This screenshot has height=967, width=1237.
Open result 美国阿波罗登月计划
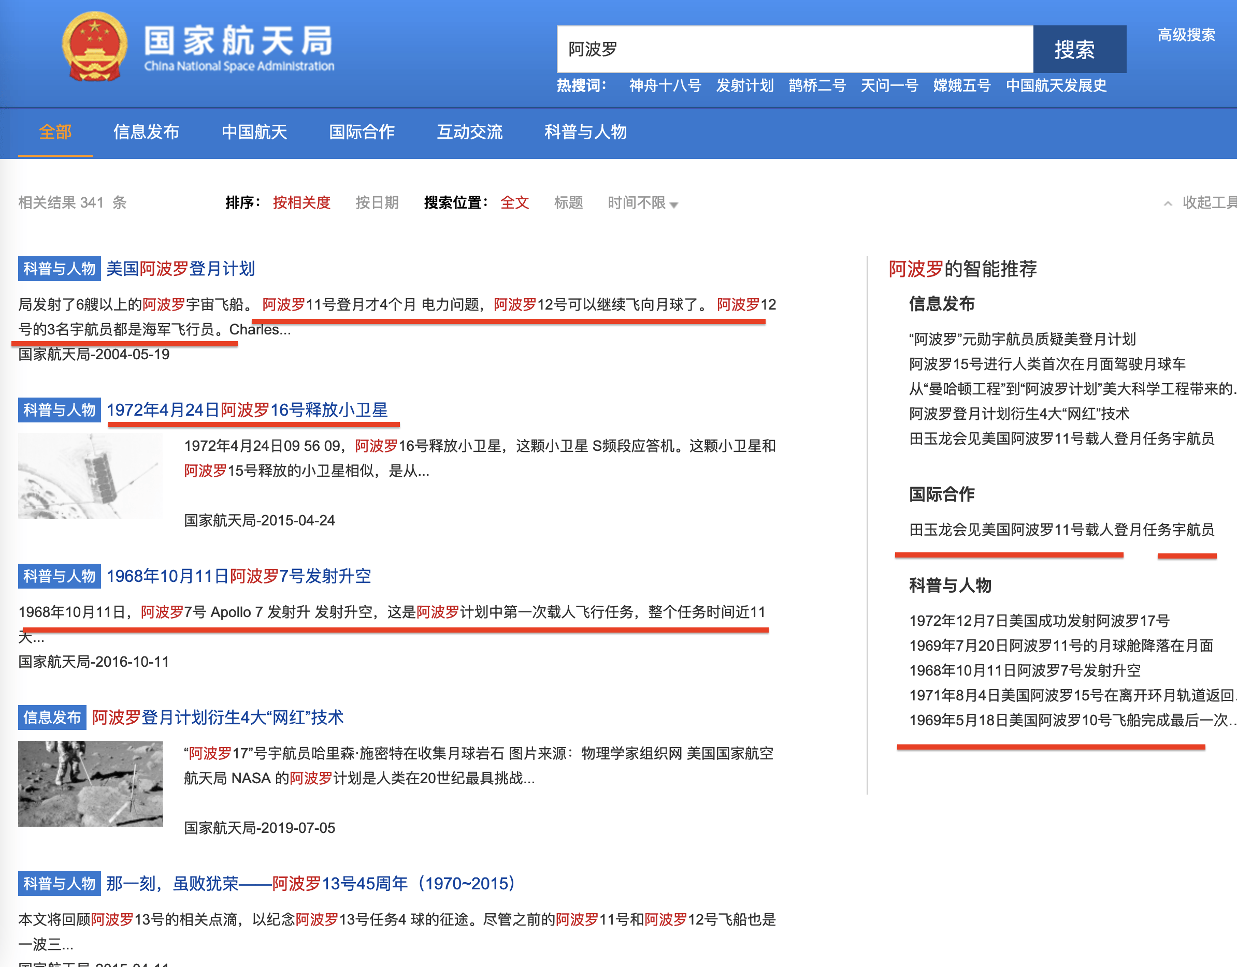point(181,268)
